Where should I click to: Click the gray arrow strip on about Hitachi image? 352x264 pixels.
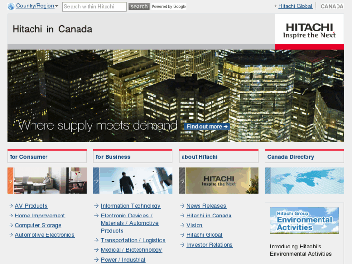point(182,180)
